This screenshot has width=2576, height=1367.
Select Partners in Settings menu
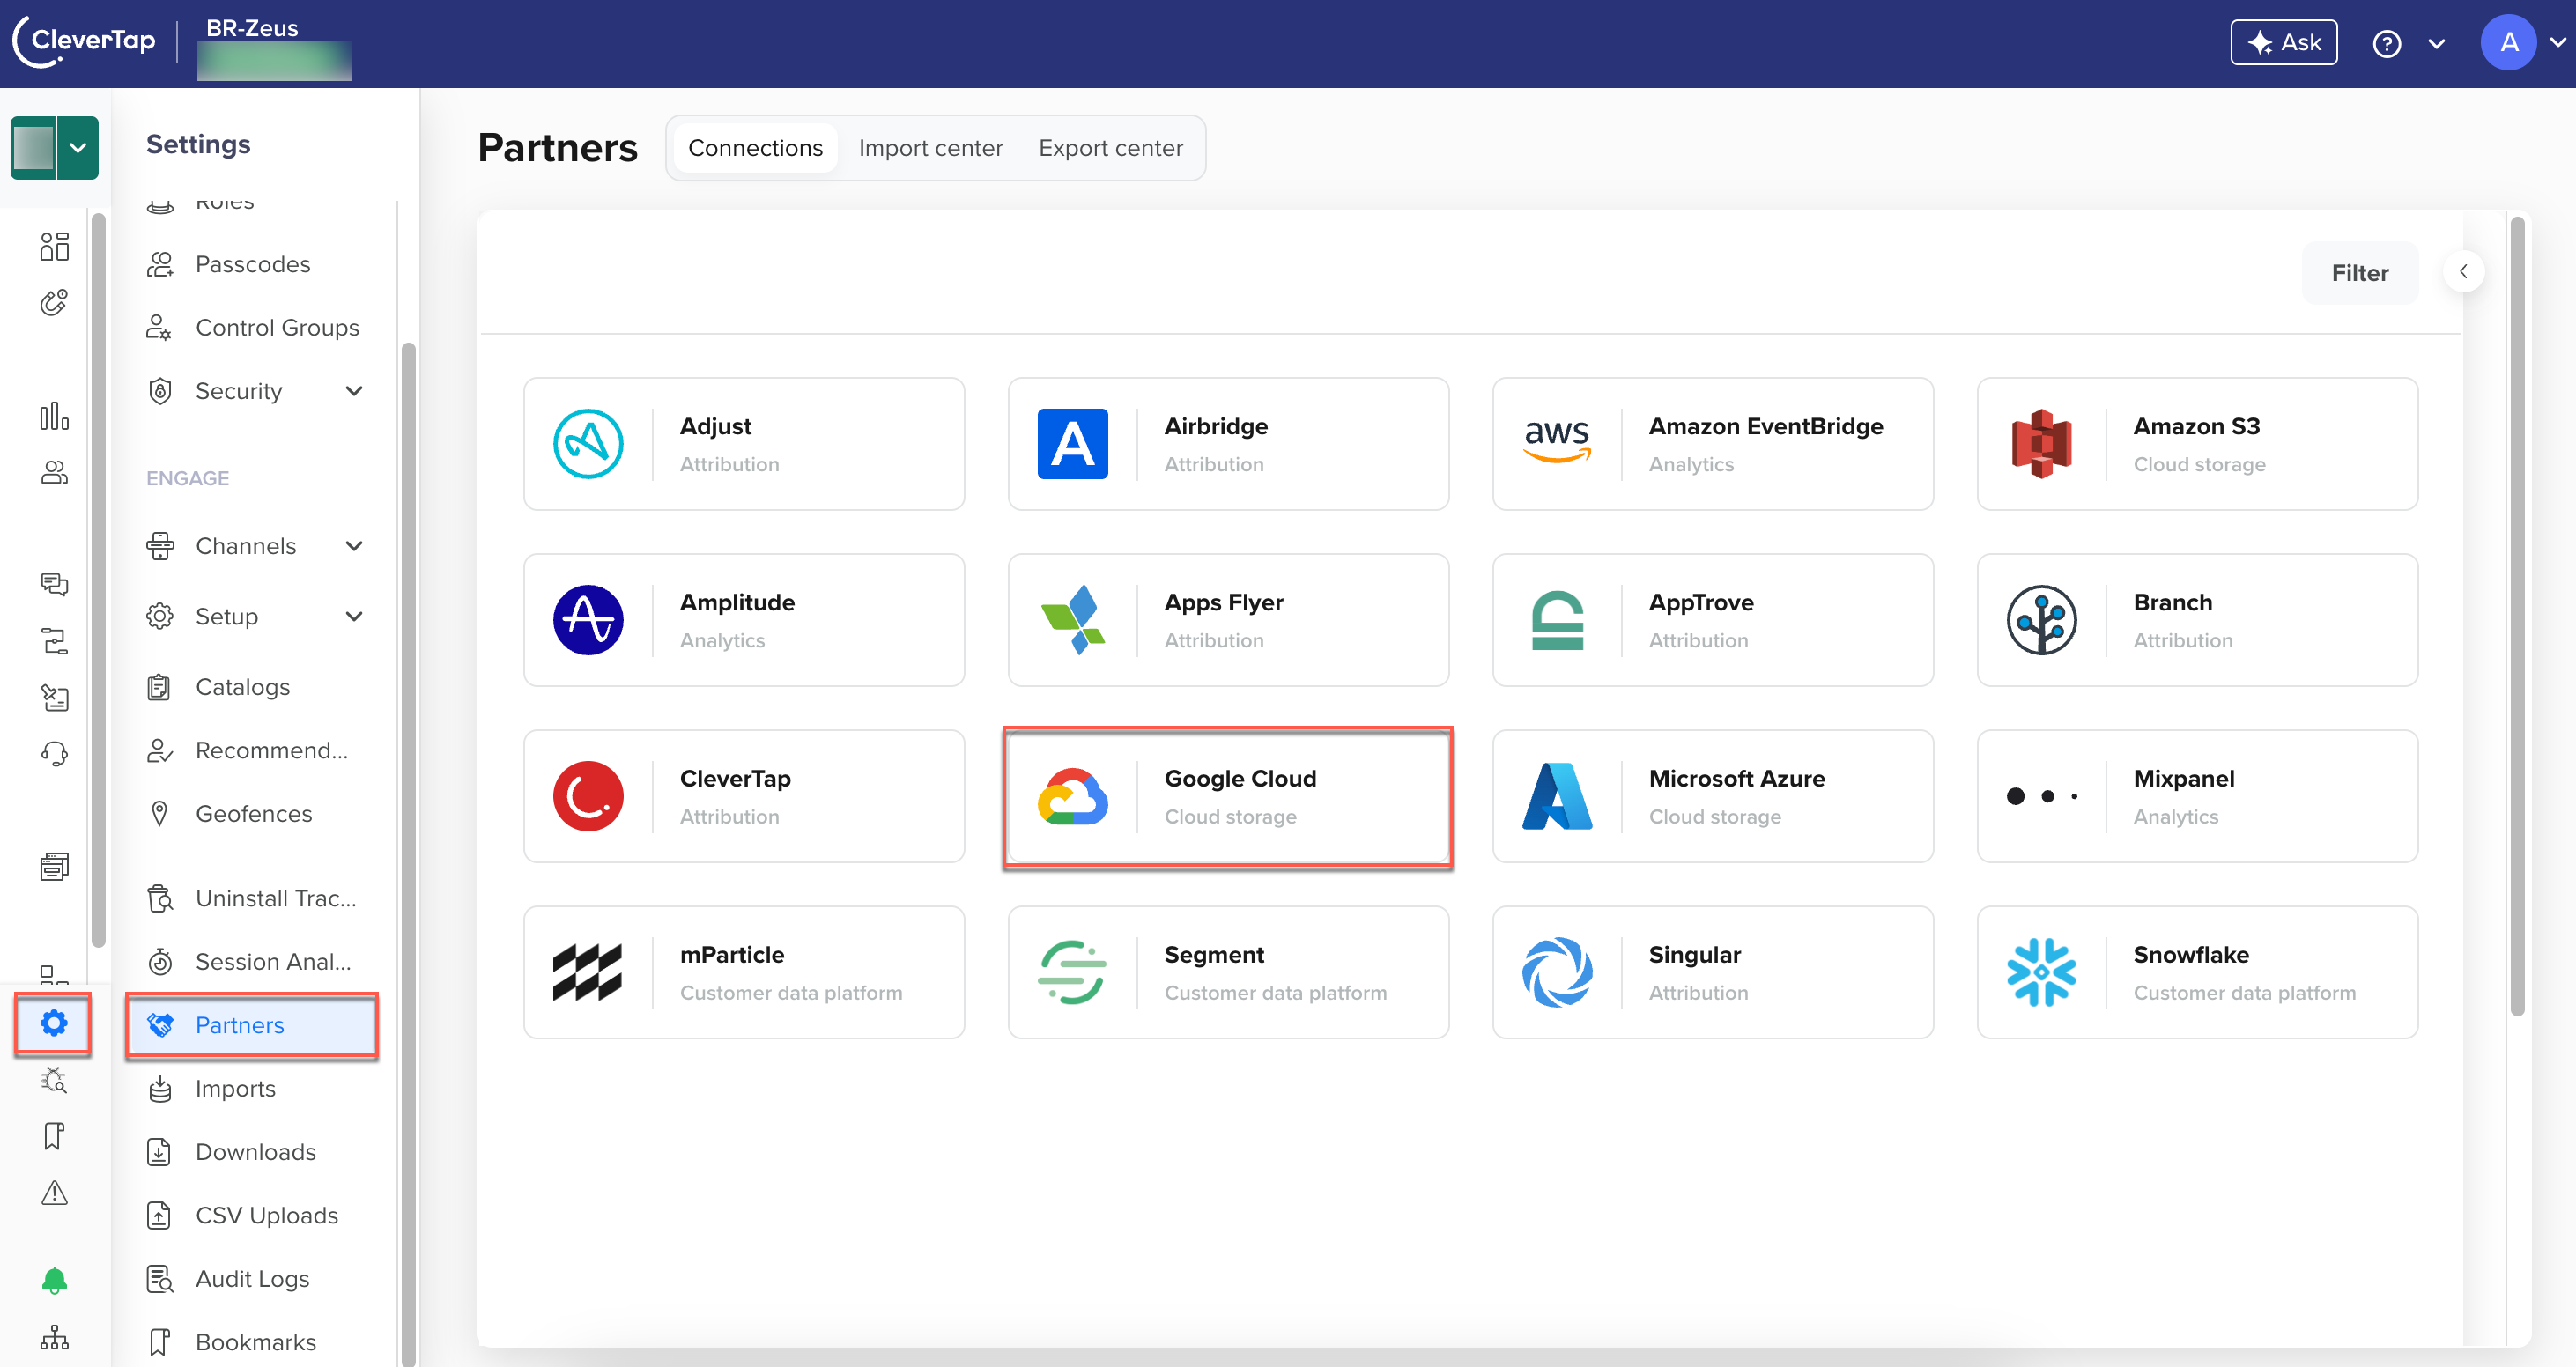click(252, 1025)
